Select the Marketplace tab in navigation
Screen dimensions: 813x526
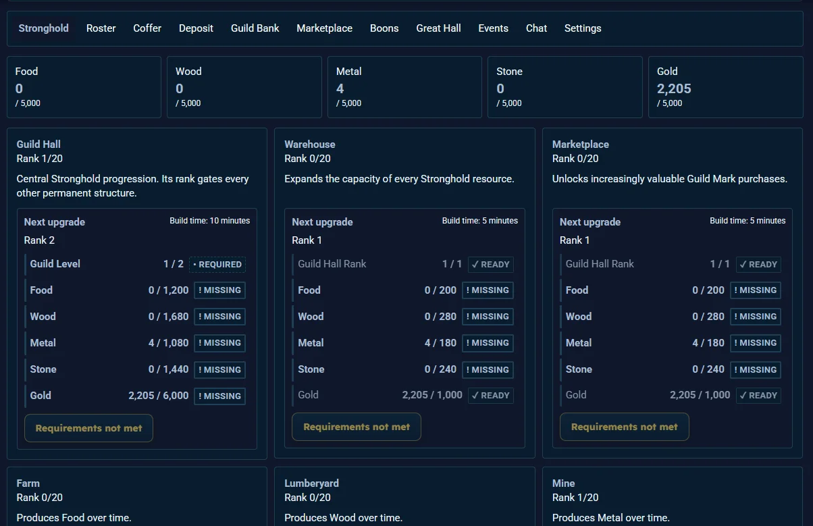pos(325,28)
